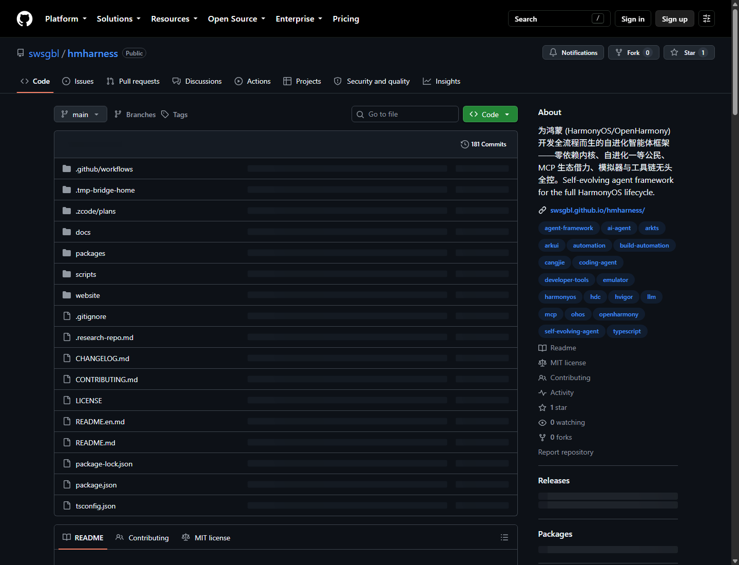Open the website folder
Viewport: 739px width, 565px height.
(88, 295)
